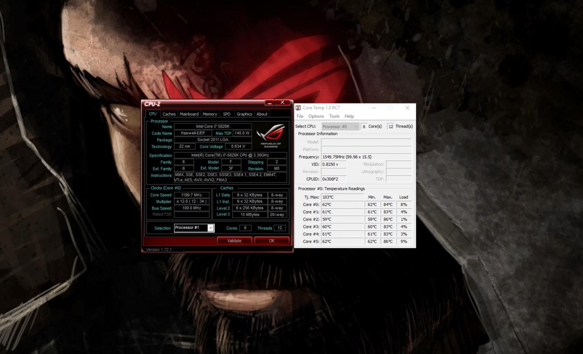Click the Package field Socket 2011 LGA
This screenshot has height=354, width=583.
pos(213,140)
